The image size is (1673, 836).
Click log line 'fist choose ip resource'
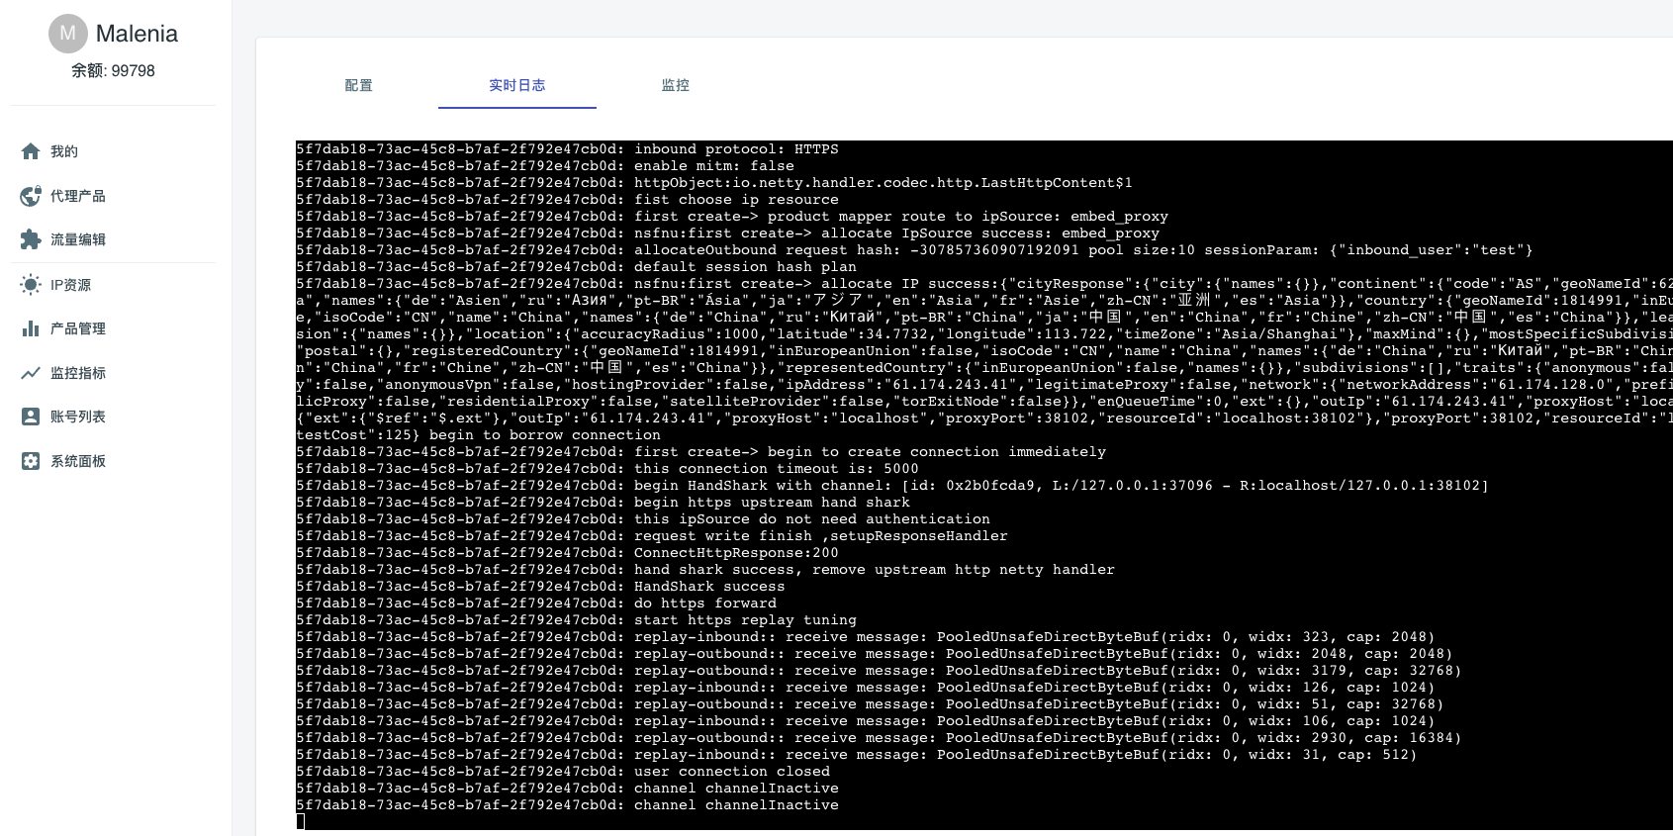click(x=567, y=200)
